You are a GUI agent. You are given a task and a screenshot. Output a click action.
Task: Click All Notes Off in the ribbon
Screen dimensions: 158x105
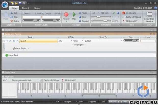pos(130,21)
